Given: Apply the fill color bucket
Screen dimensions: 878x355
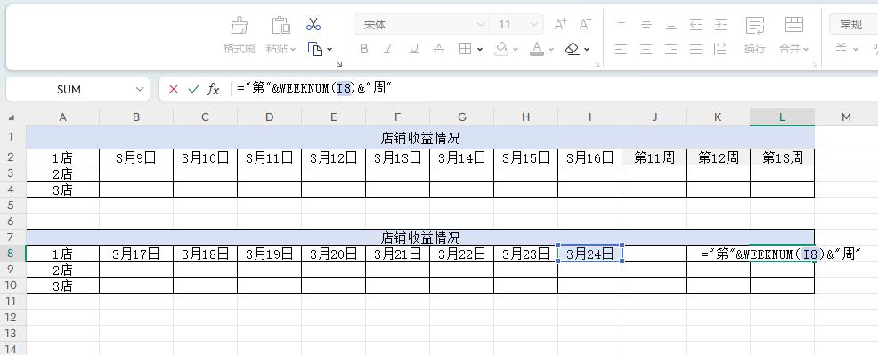Looking at the screenshot, I should pyautogui.click(x=501, y=49).
